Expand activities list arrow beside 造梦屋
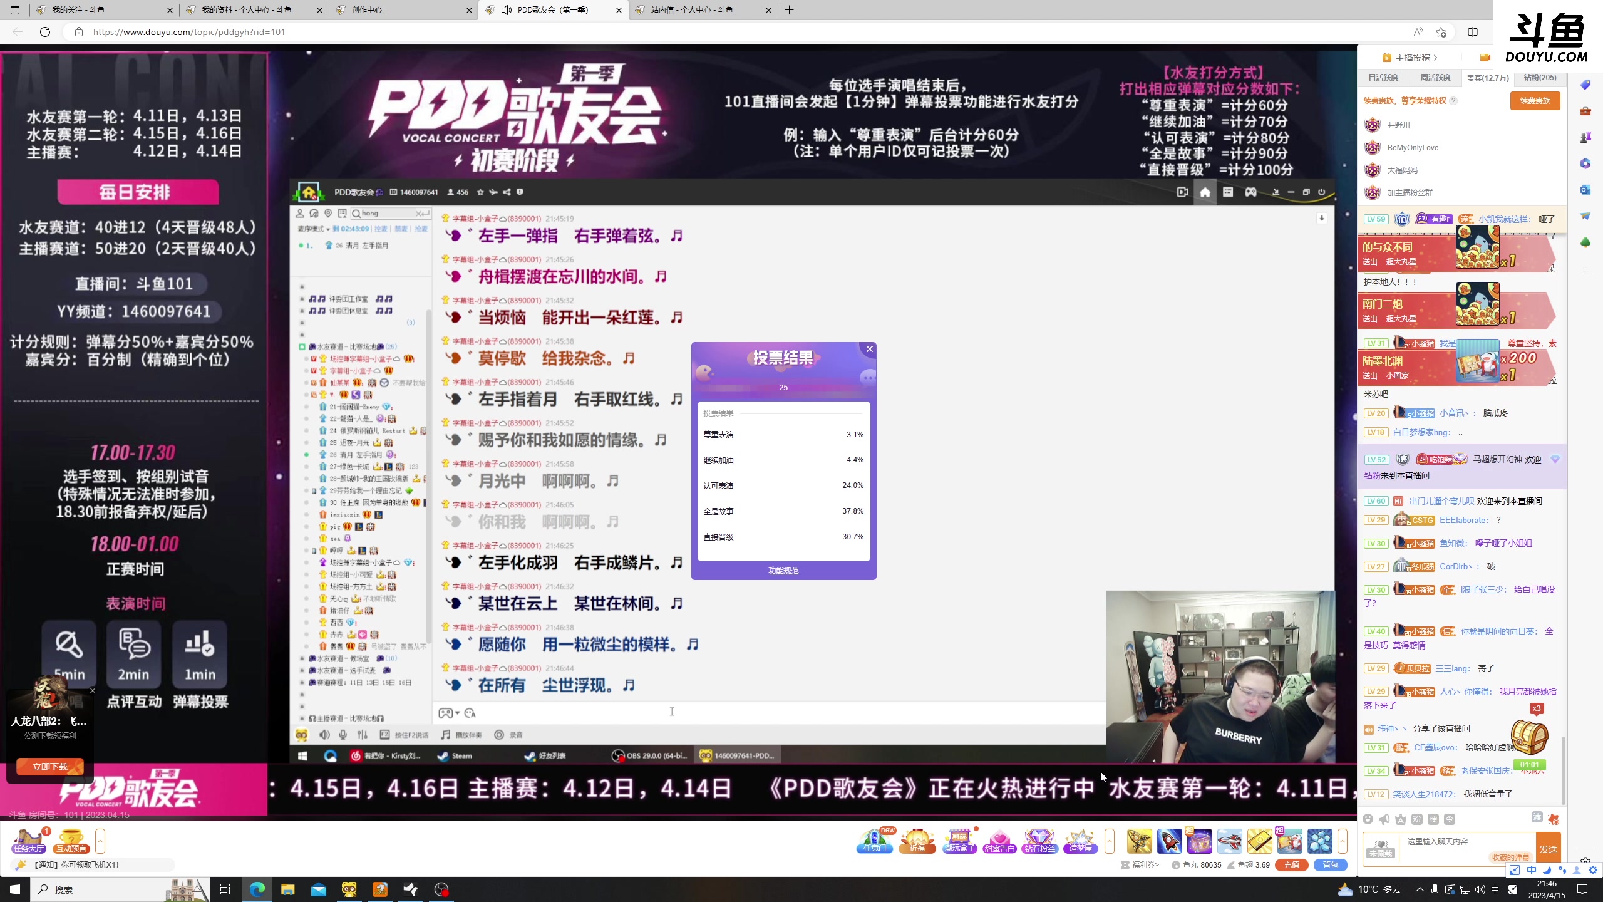This screenshot has width=1603, height=902. 1110,841
